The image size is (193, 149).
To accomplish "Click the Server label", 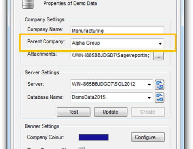I will [x=36, y=84].
